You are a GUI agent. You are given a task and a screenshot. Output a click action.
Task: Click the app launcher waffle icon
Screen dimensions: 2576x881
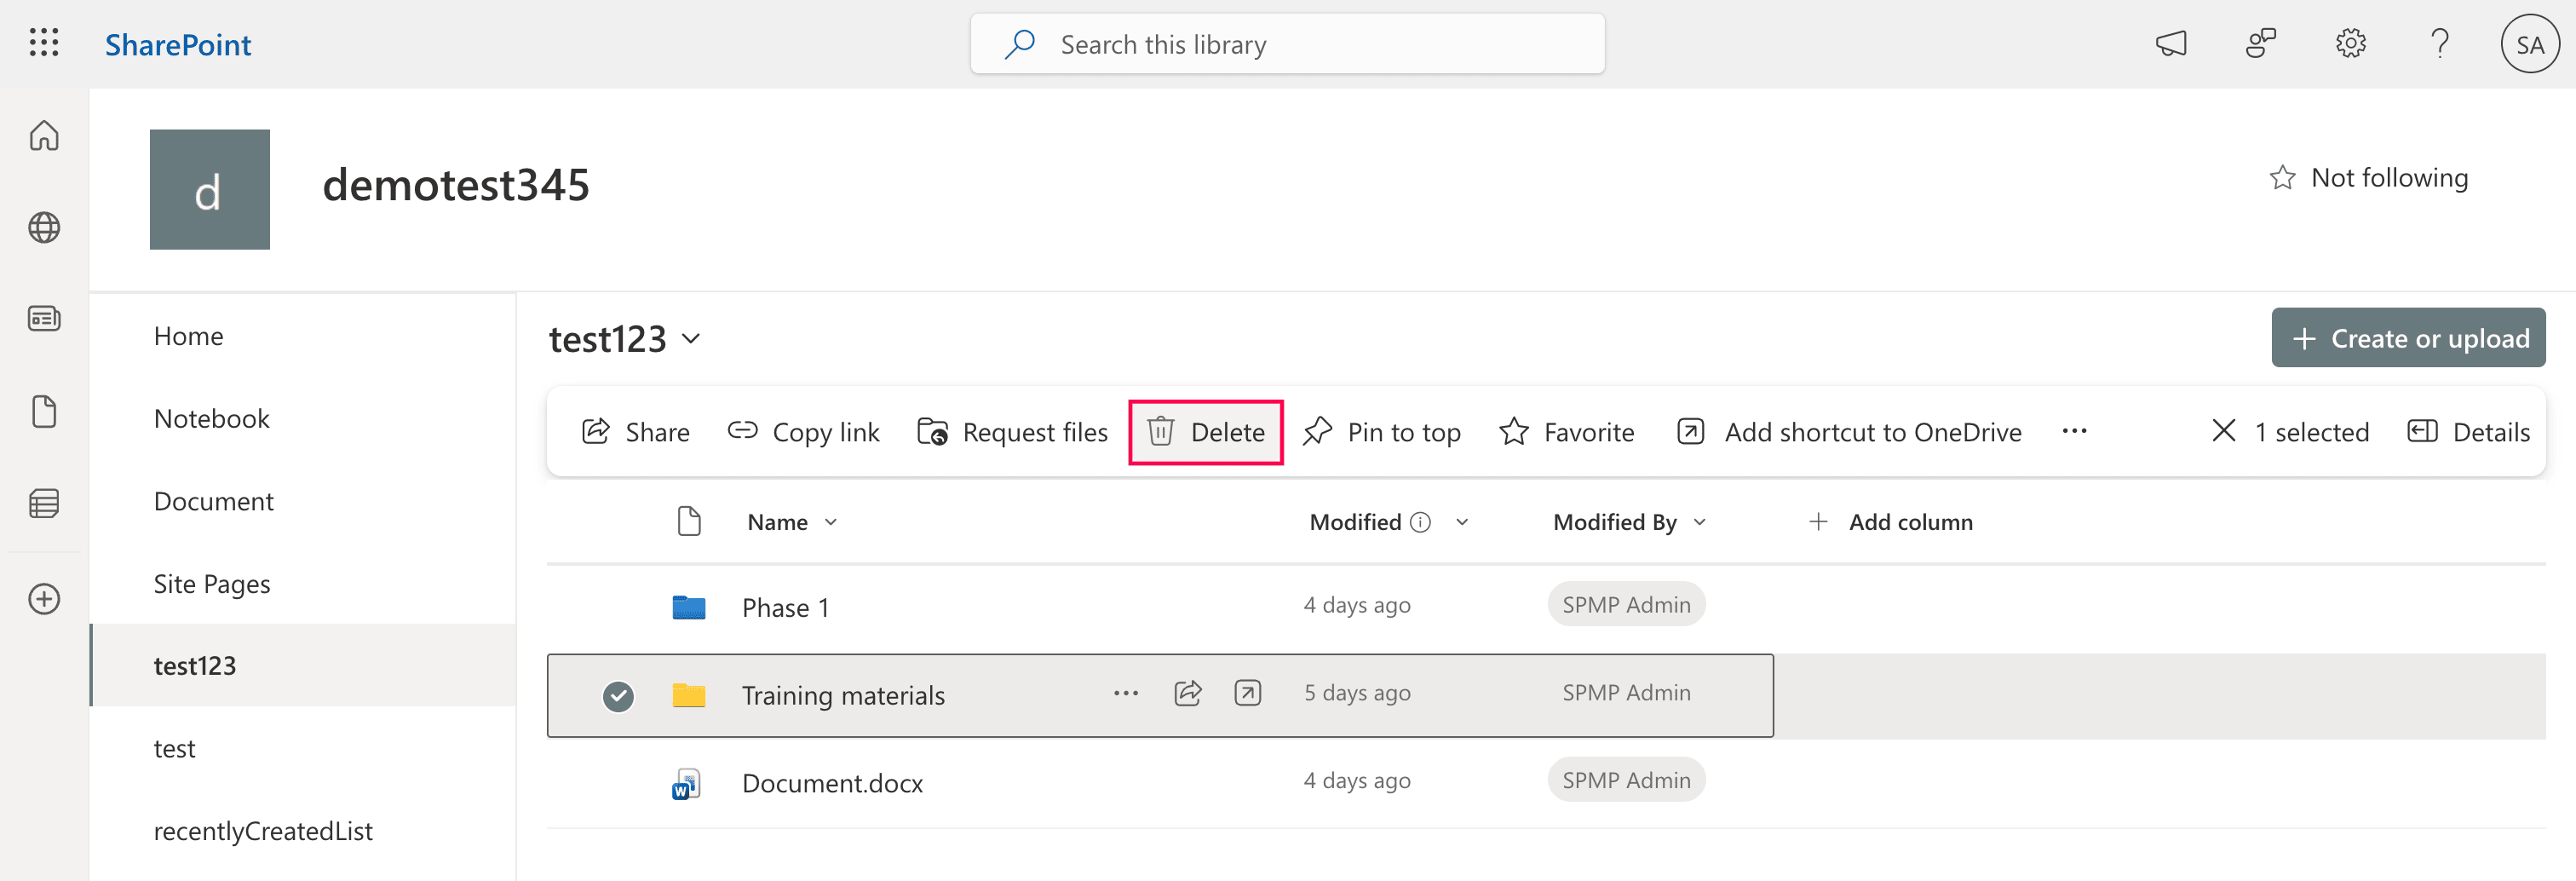click(43, 43)
